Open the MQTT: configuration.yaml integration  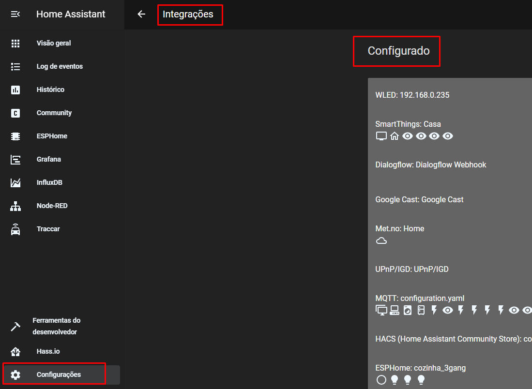[420, 299]
